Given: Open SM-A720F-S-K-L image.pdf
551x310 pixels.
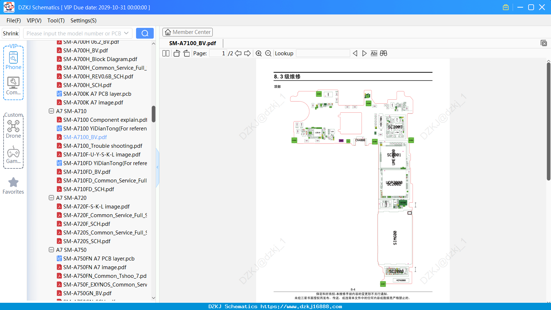Looking at the screenshot, I should [96, 207].
